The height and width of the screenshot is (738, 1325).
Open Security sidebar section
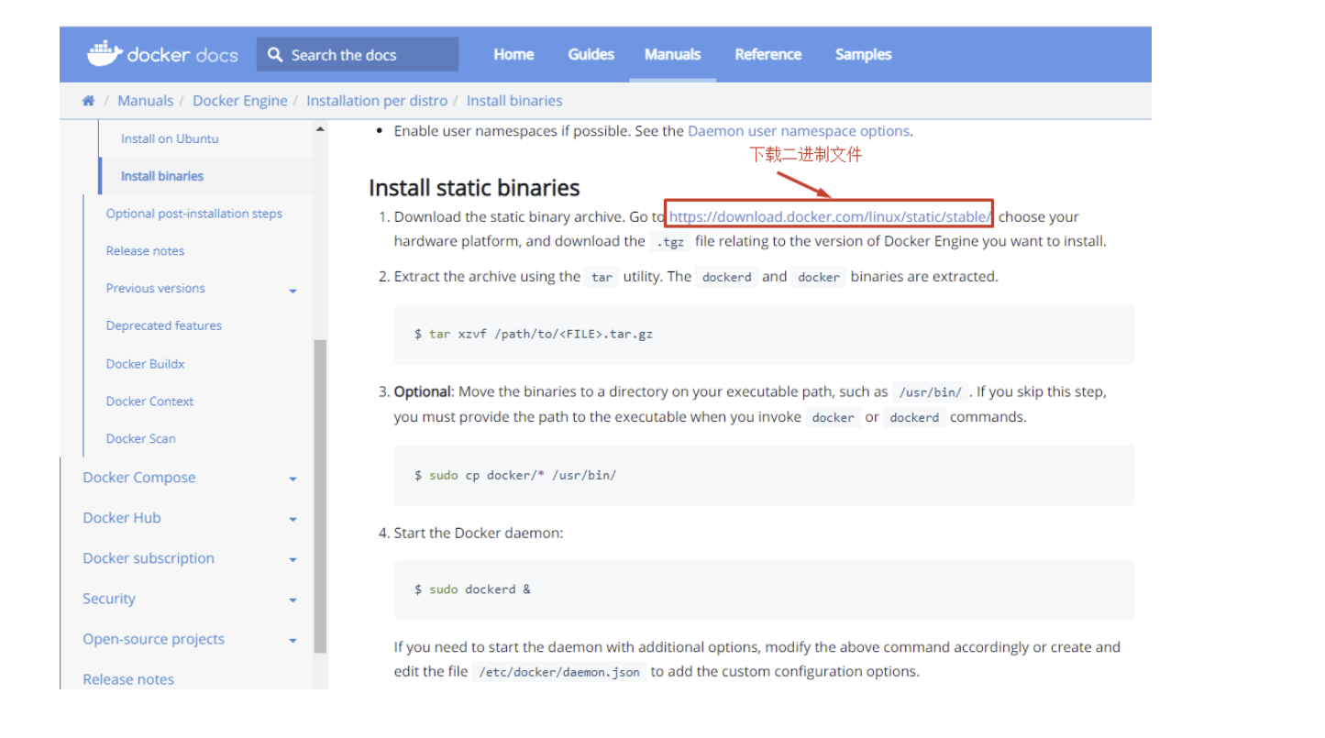click(x=108, y=599)
